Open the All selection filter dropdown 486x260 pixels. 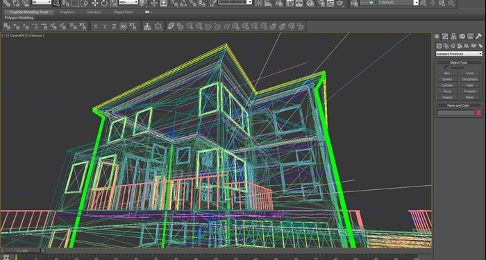pos(42,2)
